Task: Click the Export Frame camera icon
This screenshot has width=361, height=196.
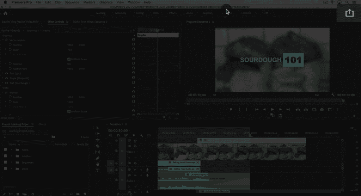Action: 322,109
